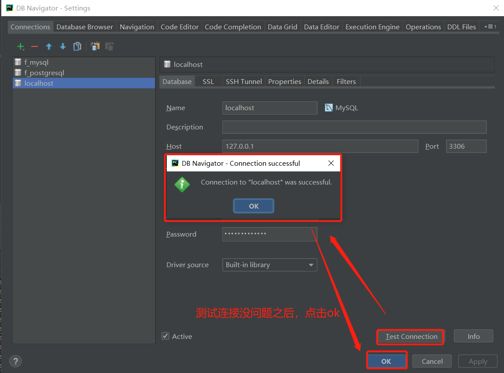This screenshot has width=504, height=373.
Task: Open the Code Completion tab
Action: pyautogui.click(x=233, y=27)
